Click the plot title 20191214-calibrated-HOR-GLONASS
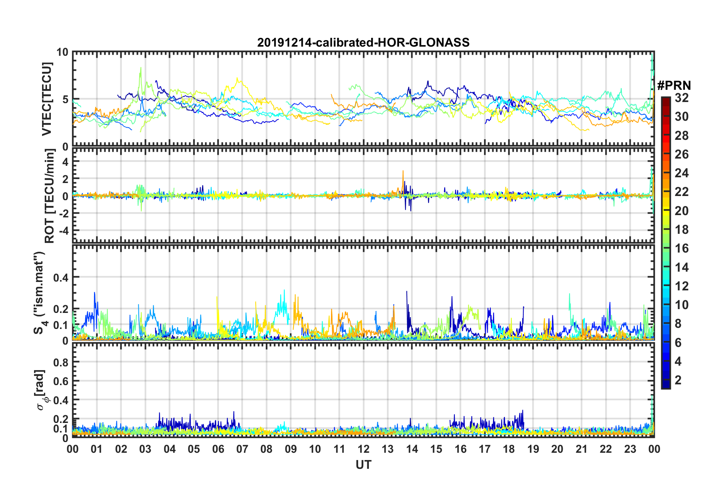 (363, 42)
